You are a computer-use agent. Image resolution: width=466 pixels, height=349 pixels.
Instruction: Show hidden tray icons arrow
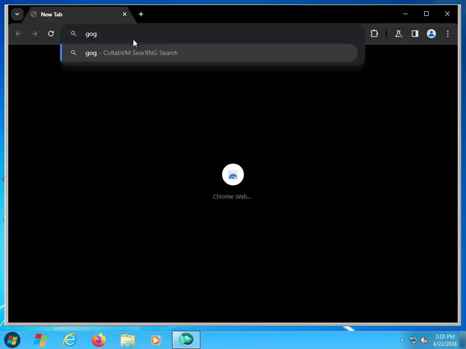402,340
